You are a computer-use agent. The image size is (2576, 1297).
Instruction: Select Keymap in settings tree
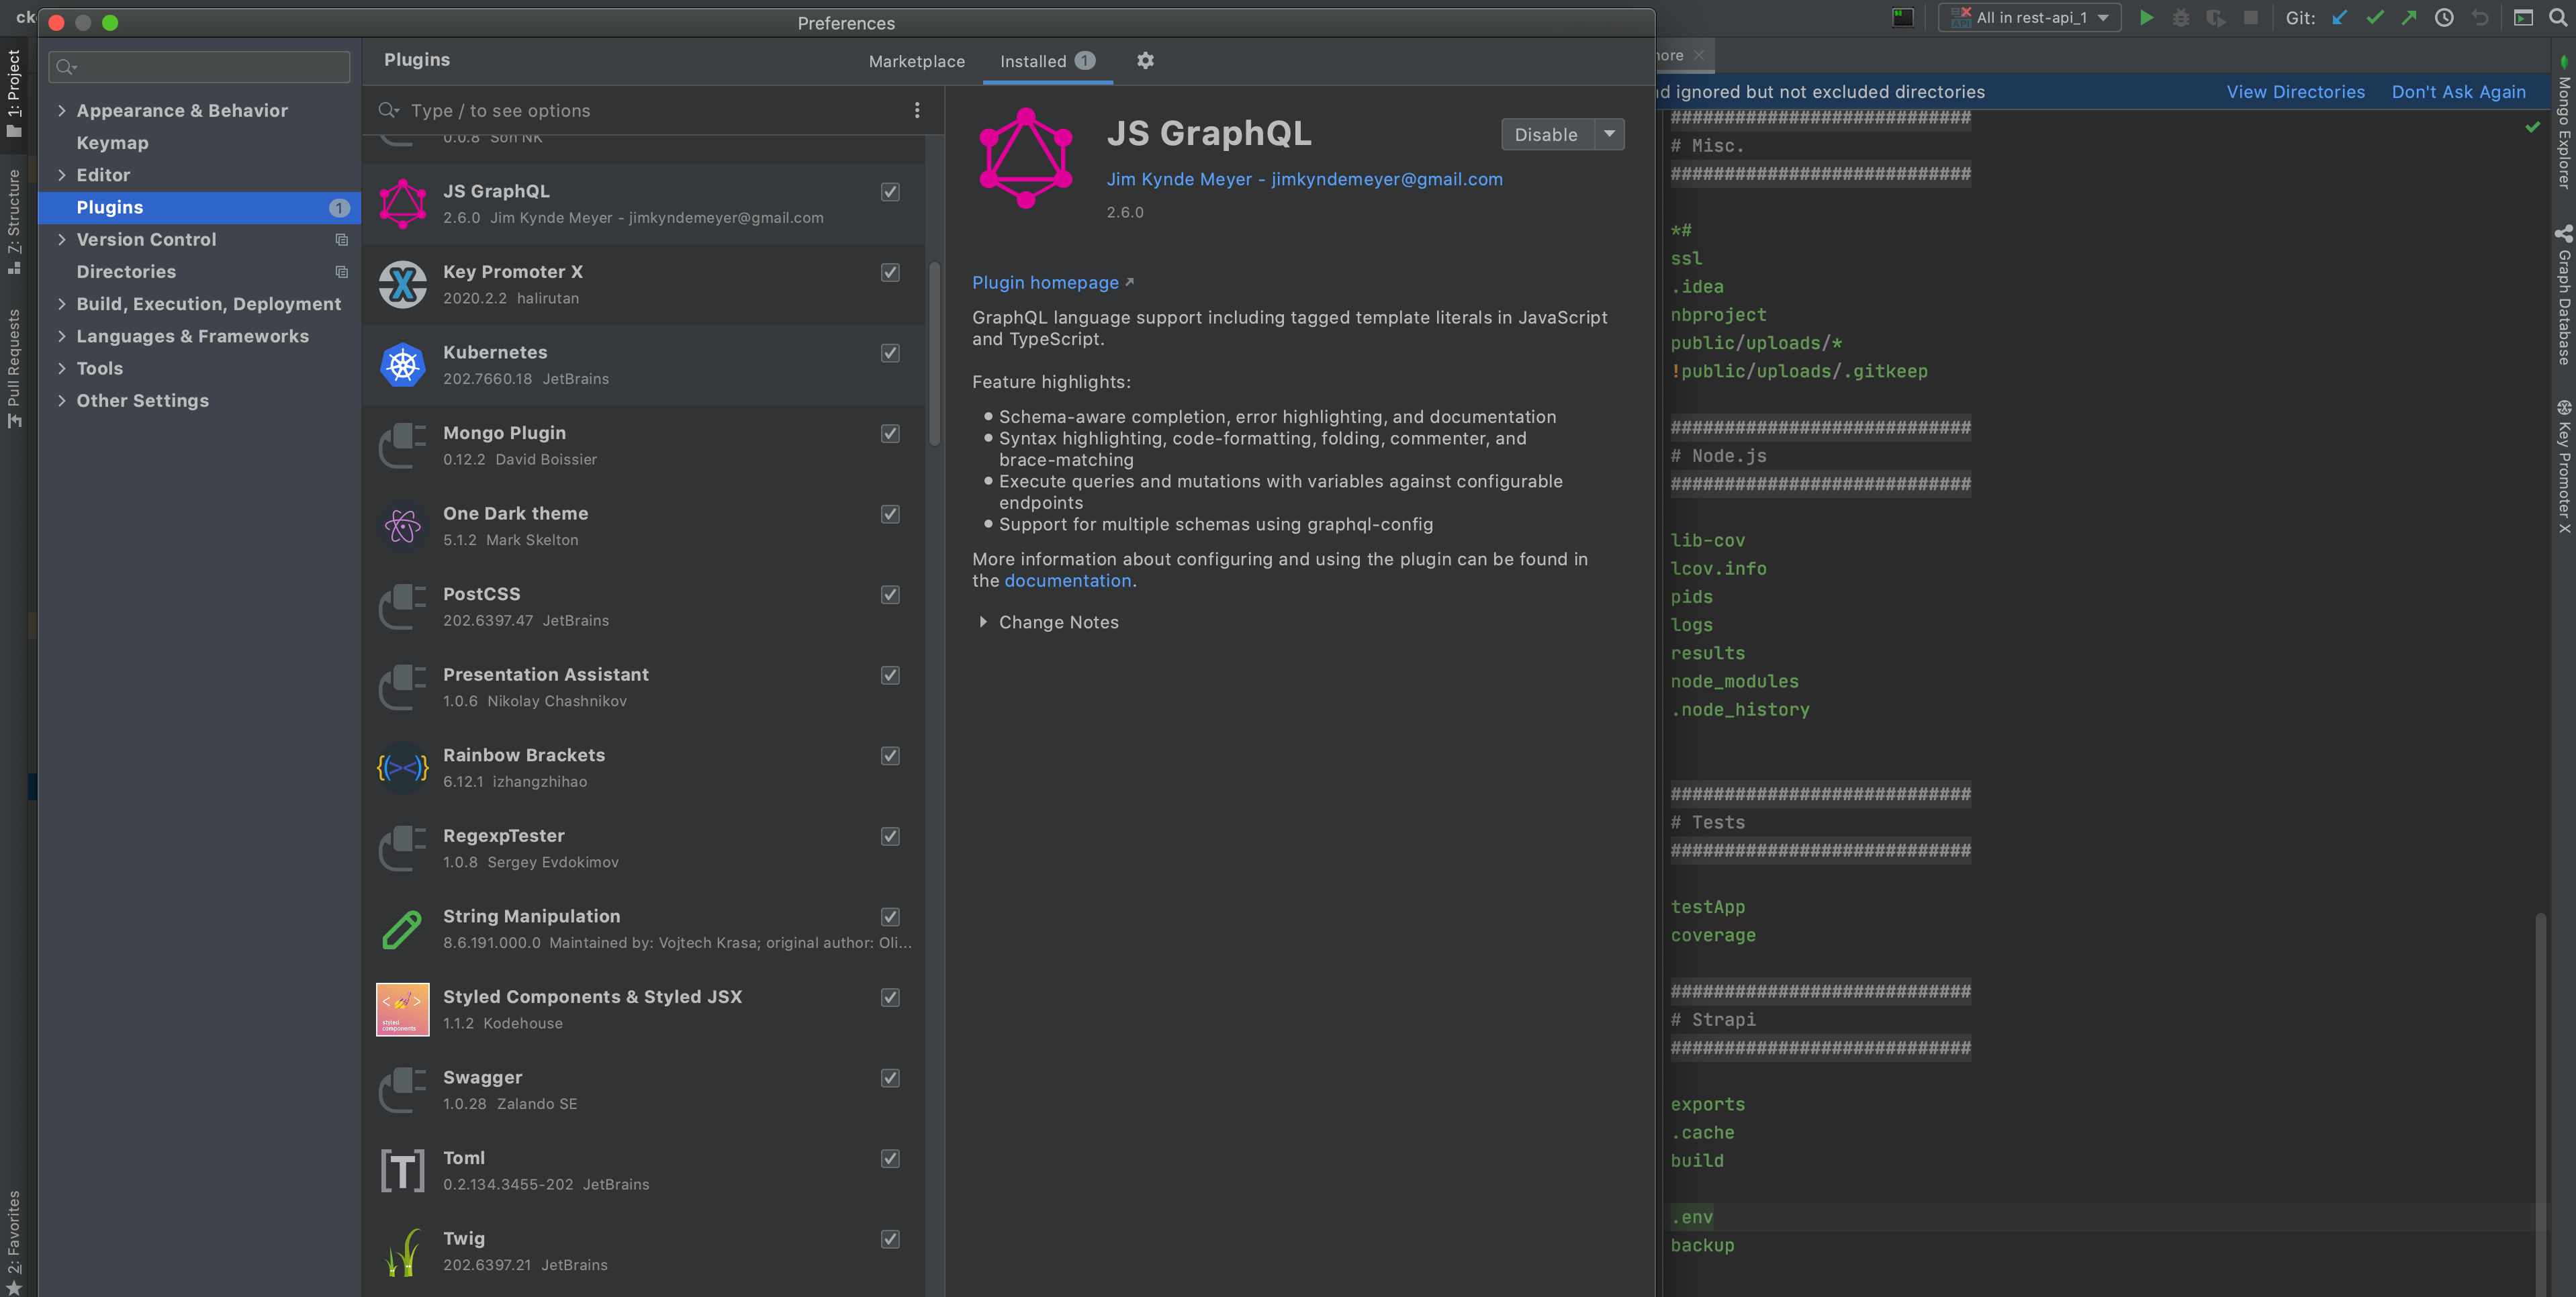point(112,143)
